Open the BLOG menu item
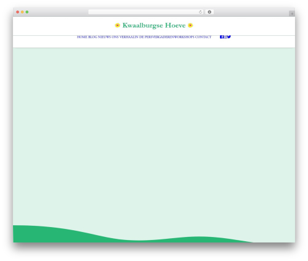 92,37
